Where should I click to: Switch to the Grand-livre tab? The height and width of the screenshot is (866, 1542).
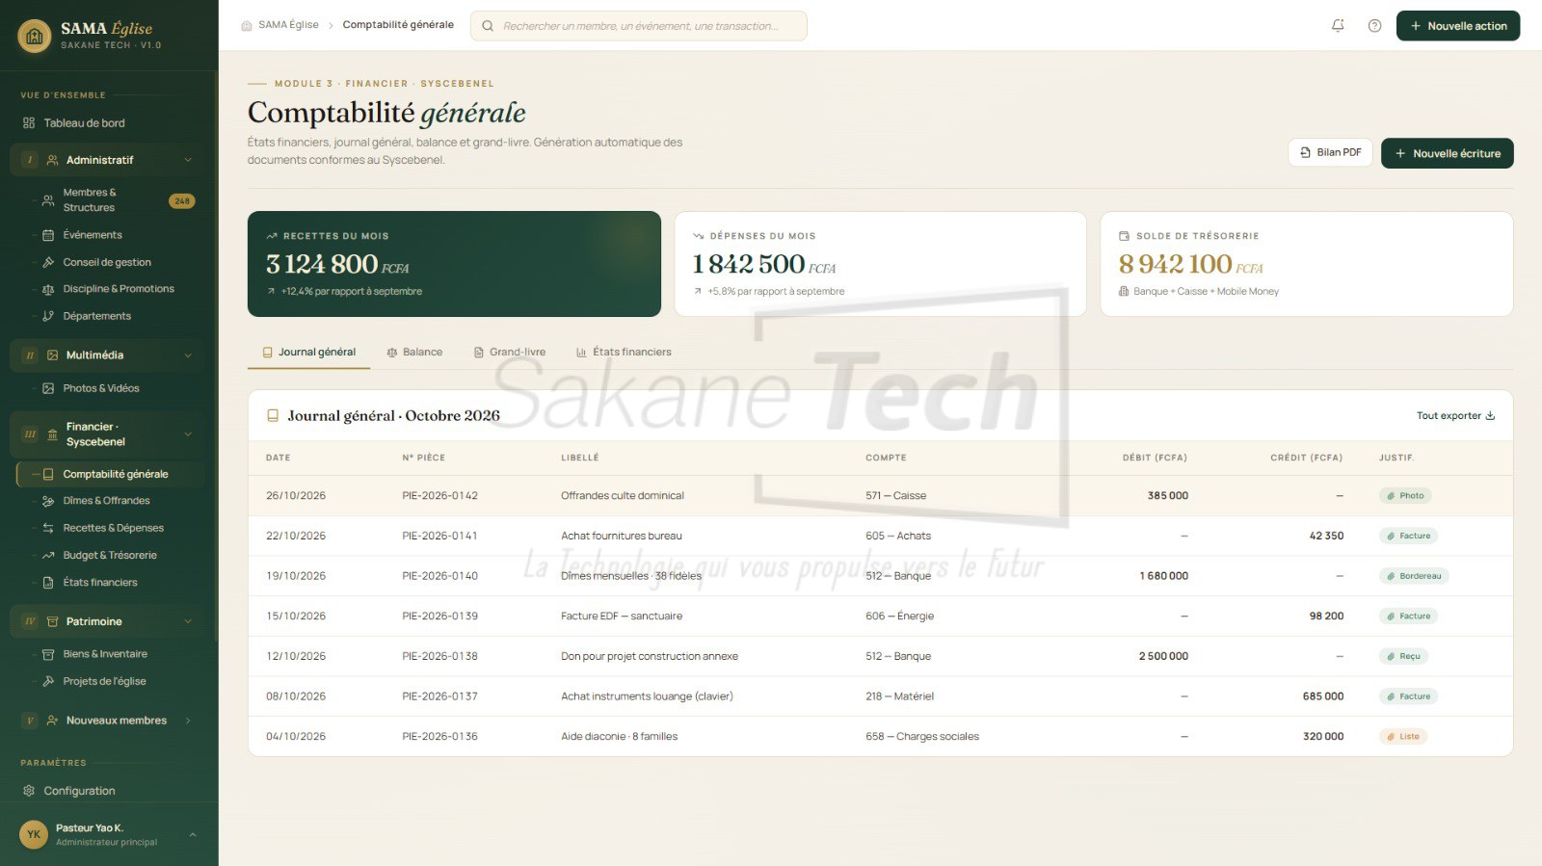[509, 353]
